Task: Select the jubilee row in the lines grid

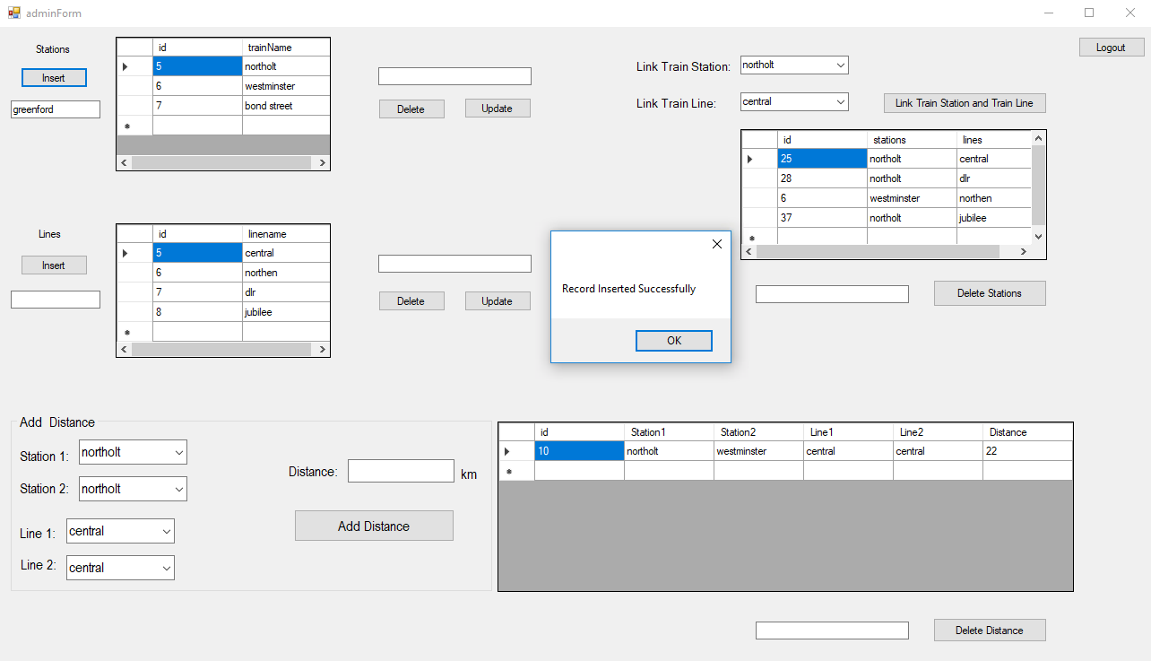Action: [x=269, y=312]
